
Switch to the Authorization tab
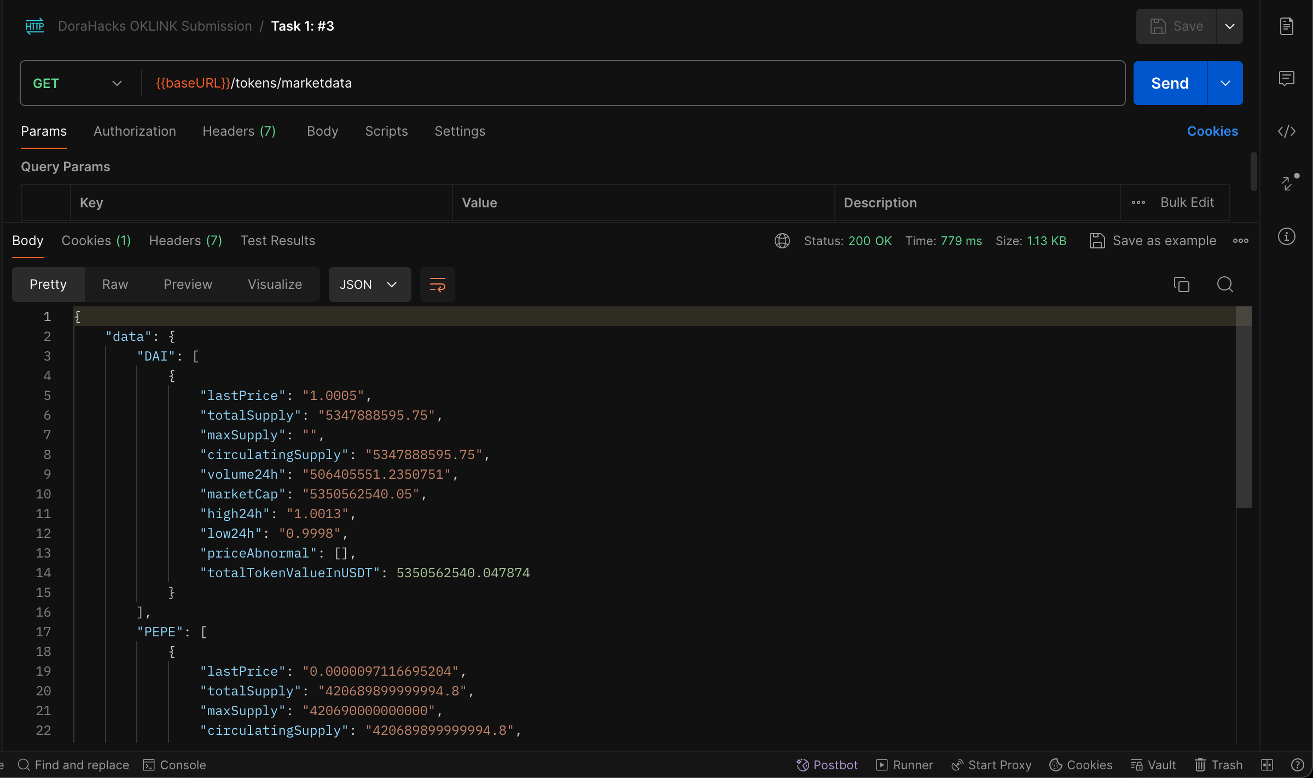(135, 131)
